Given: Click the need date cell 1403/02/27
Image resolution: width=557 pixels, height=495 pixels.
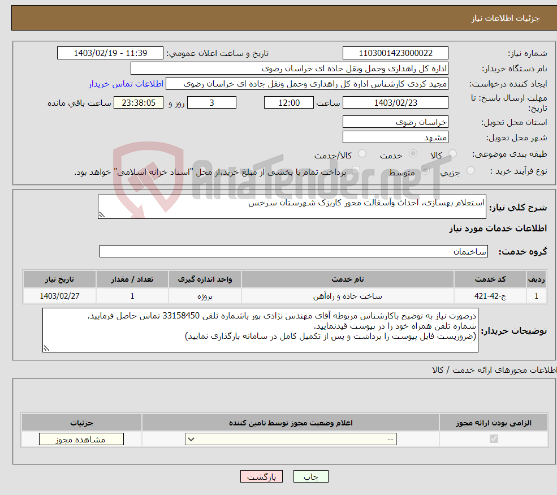Looking at the screenshot, I should [x=60, y=296].
